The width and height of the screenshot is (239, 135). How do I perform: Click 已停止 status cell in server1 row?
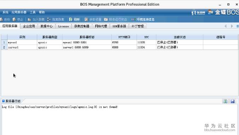coord(180,47)
